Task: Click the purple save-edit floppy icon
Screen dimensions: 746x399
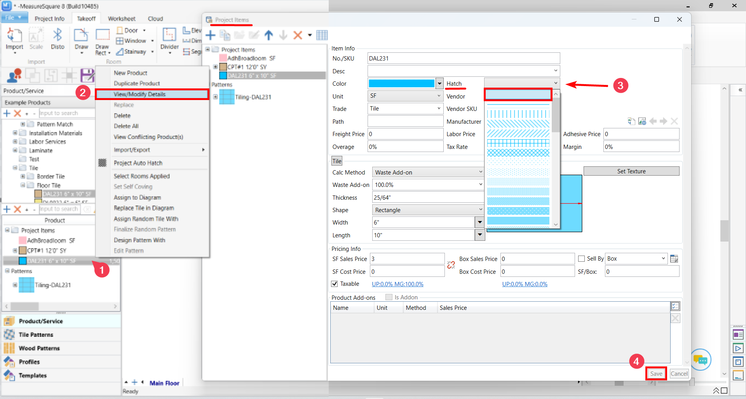Action: coord(87,75)
